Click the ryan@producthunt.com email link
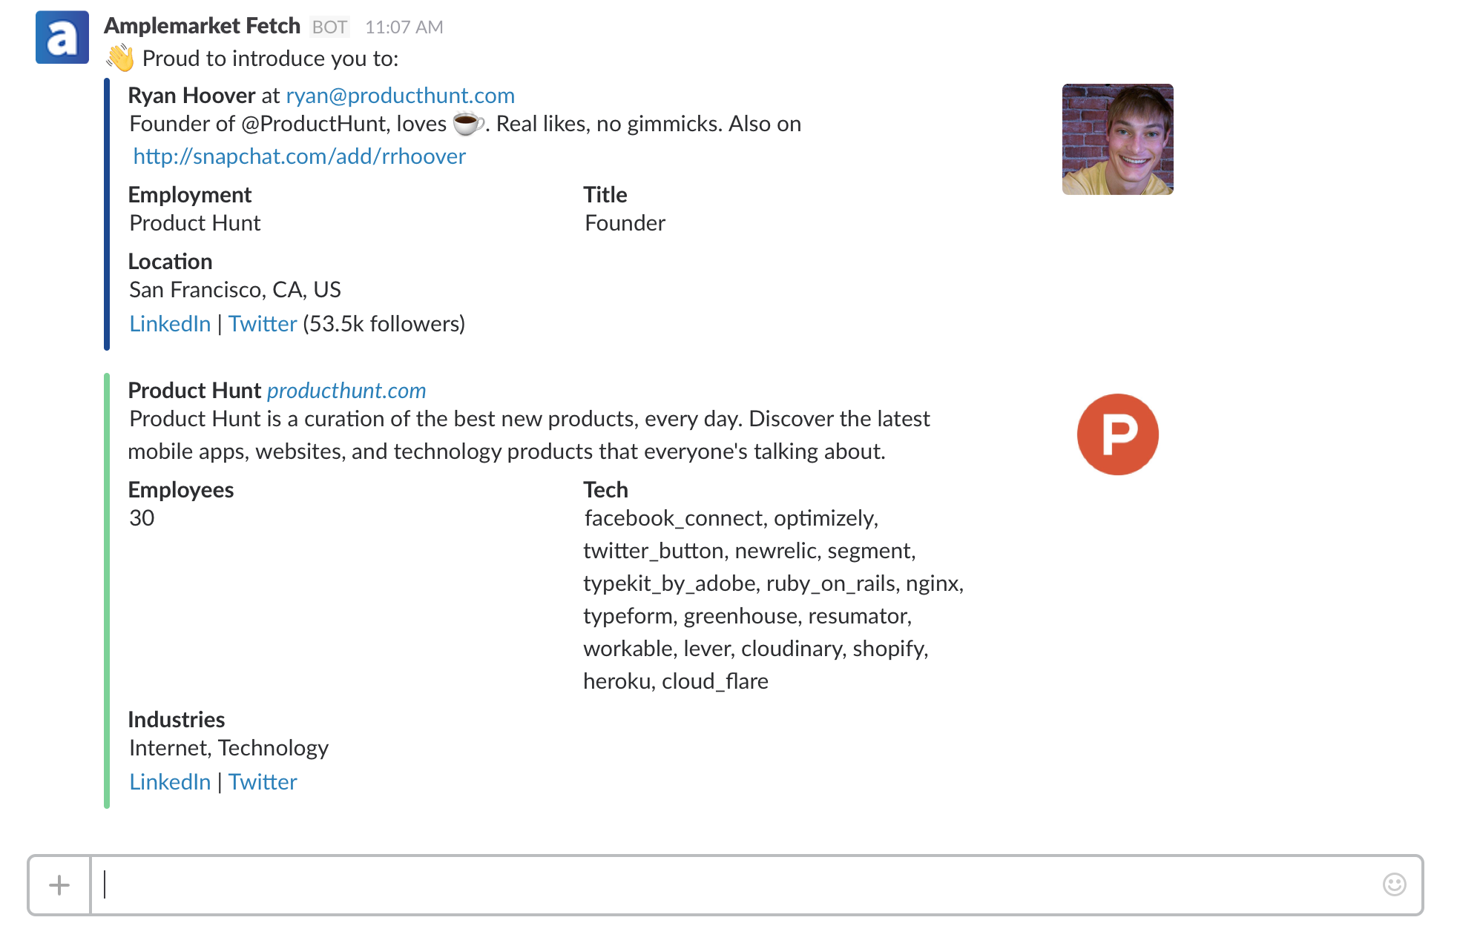 400,96
